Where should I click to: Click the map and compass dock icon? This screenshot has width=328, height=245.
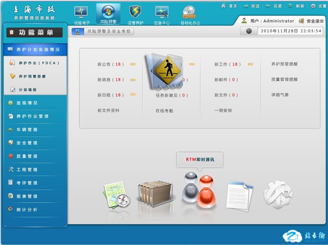[x=116, y=194]
